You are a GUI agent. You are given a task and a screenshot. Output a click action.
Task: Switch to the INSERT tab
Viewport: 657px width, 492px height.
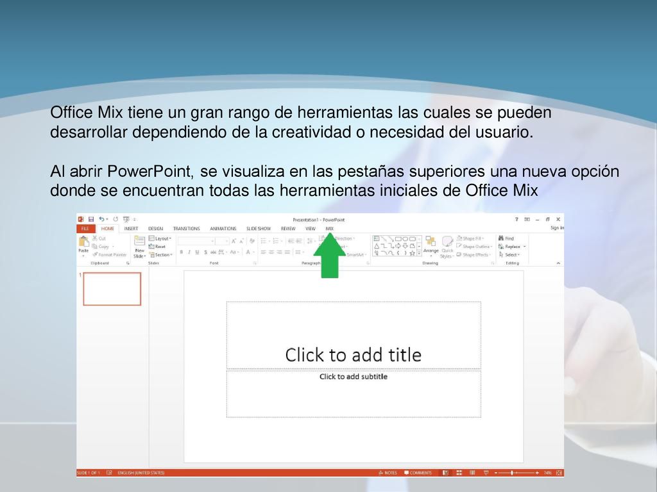(131, 229)
